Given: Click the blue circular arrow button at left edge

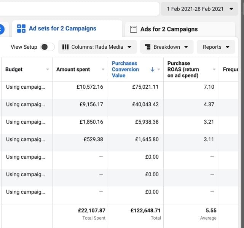Looking at the screenshot, I should click(x=1, y=29).
